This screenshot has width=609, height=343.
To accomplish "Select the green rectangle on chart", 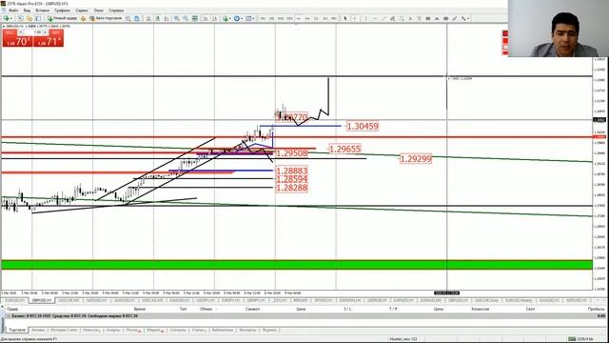I will pos(297,265).
